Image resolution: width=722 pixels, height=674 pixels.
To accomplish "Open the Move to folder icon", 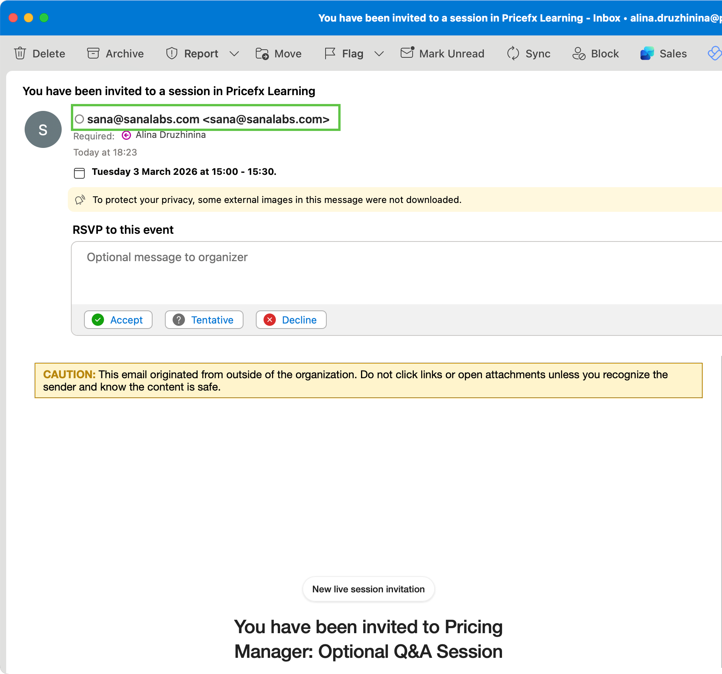I will tap(262, 54).
